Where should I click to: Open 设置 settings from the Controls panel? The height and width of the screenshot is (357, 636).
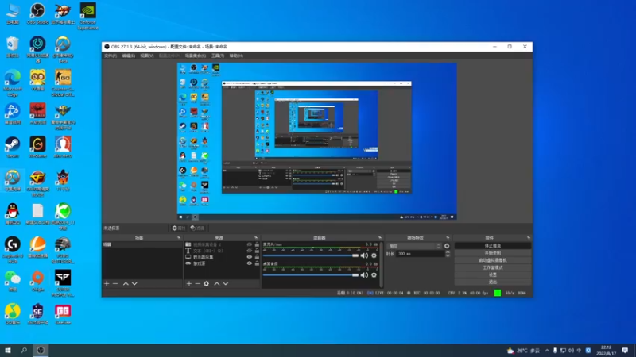click(493, 274)
